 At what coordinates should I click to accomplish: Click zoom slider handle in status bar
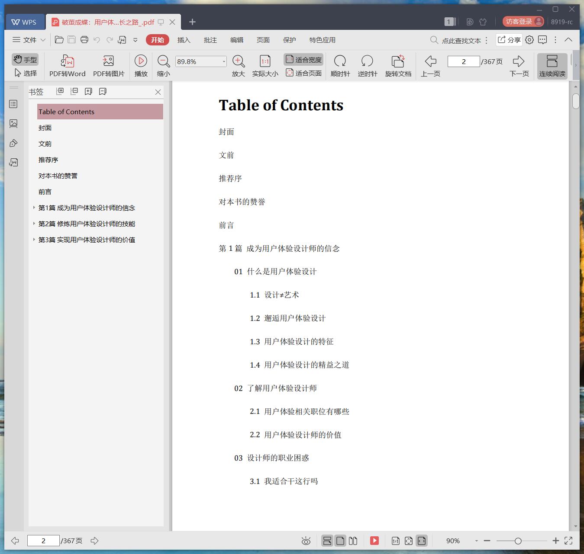[x=518, y=541]
